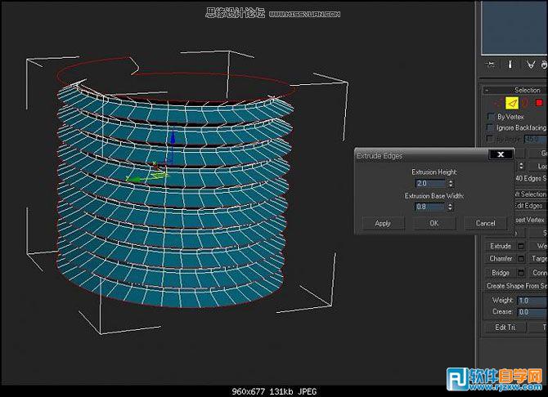548x397 pixels.
Task: Click Target Weld button next to Chamfer
Action: click(x=538, y=259)
